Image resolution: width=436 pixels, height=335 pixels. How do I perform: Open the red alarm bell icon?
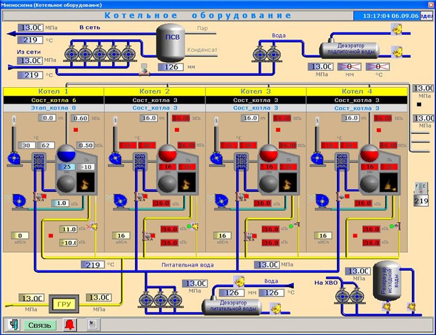click(70, 324)
